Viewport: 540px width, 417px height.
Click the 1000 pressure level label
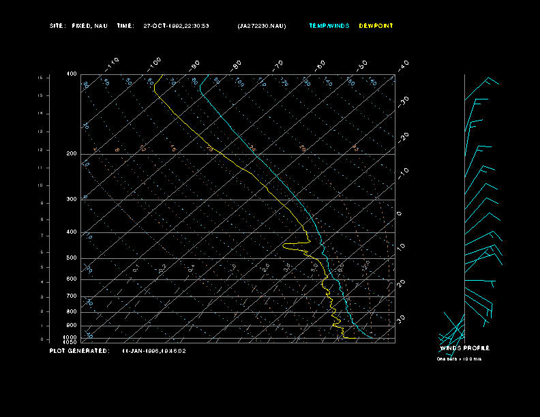pos(71,337)
